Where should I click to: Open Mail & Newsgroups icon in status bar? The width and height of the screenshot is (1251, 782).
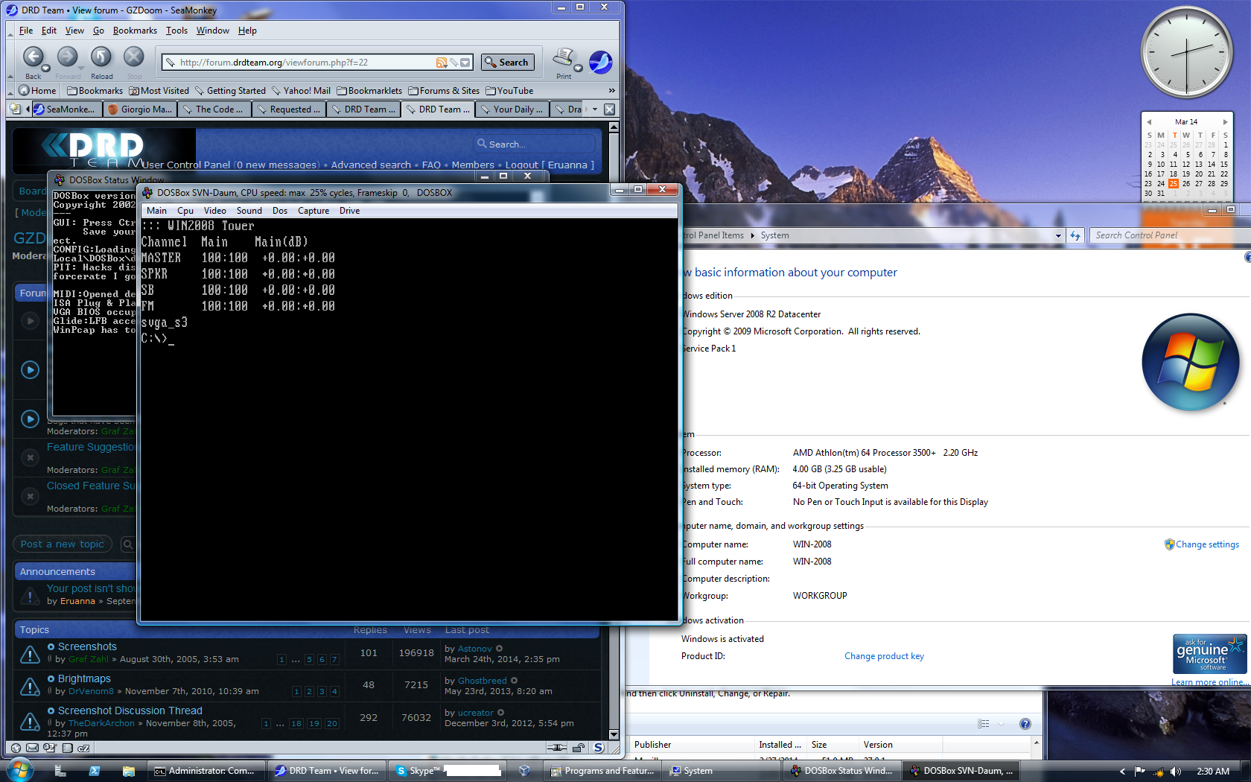click(x=32, y=748)
